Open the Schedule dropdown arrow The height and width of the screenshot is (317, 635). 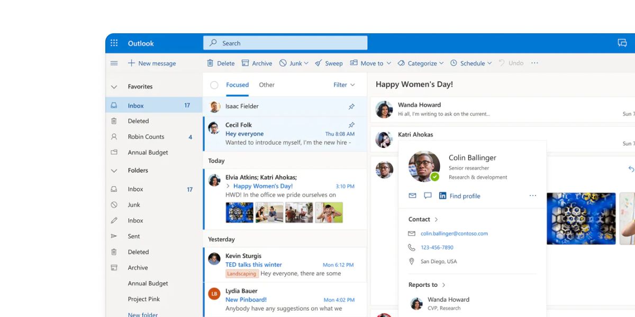489,63
